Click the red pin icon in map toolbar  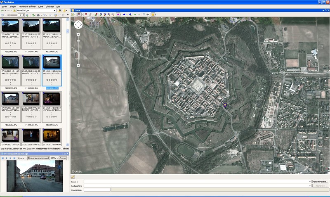click(85, 14)
